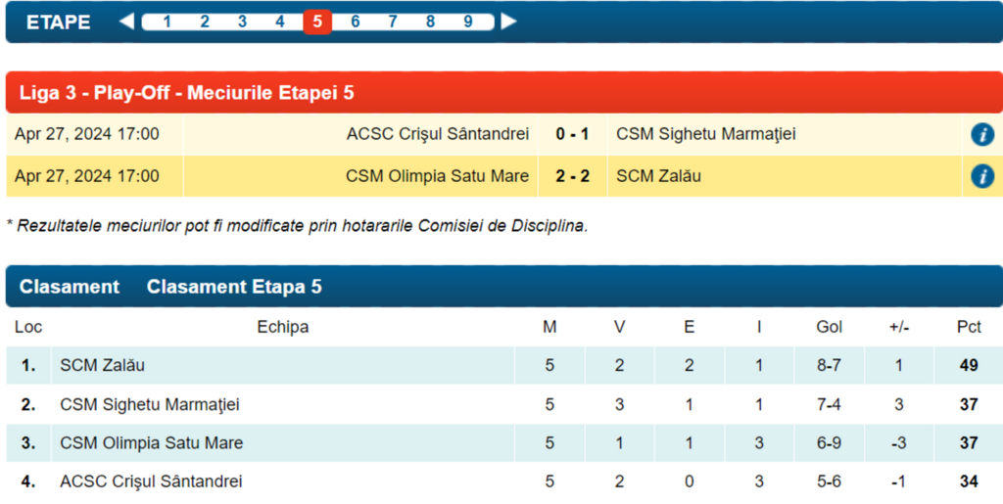
Task: Go to next stage with right arrow
Action: (508, 22)
